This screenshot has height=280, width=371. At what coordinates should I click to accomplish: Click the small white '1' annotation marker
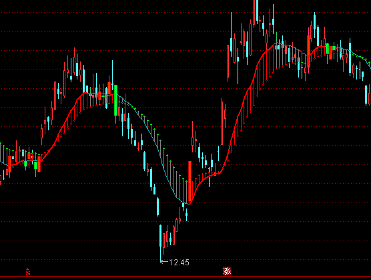(x=209, y=169)
